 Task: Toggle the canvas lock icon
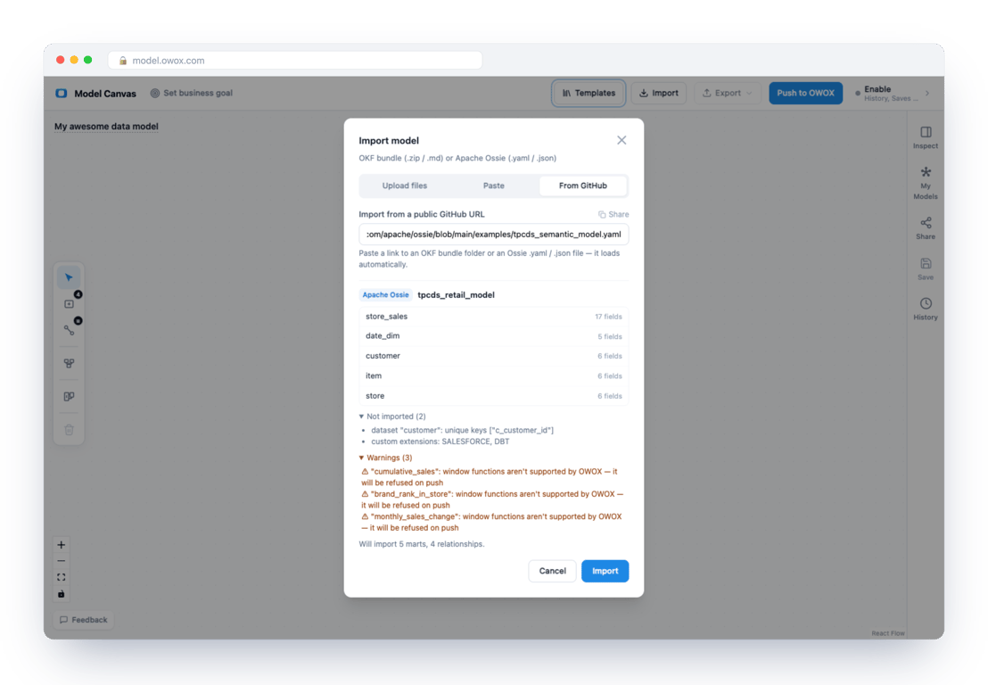pyautogui.click(x=62, y=594)
